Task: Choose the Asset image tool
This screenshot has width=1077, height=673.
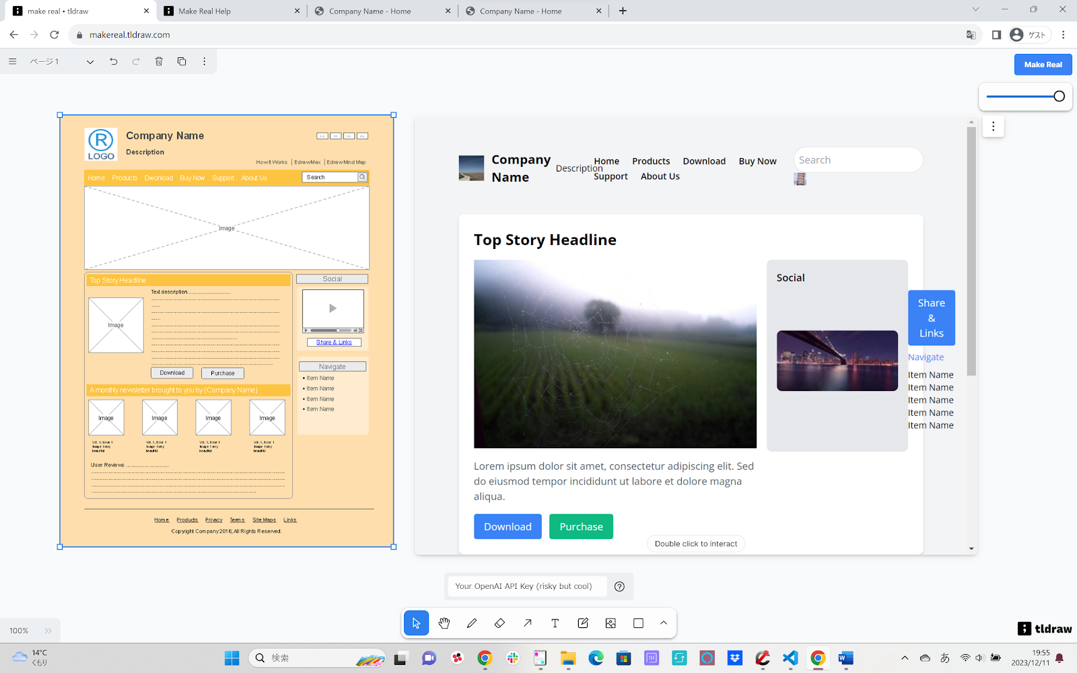Action: 611,623
